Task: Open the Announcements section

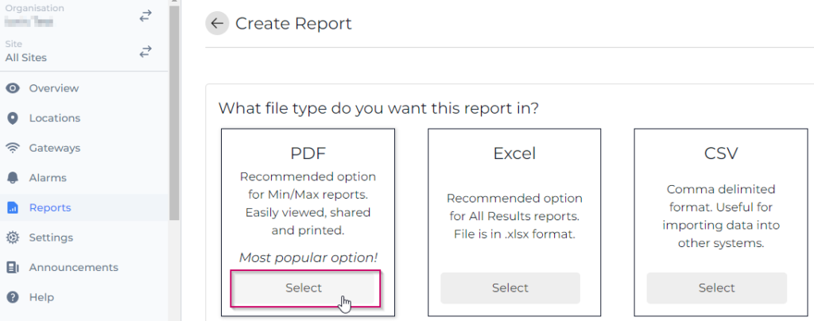Action: (x=73, y=268)
